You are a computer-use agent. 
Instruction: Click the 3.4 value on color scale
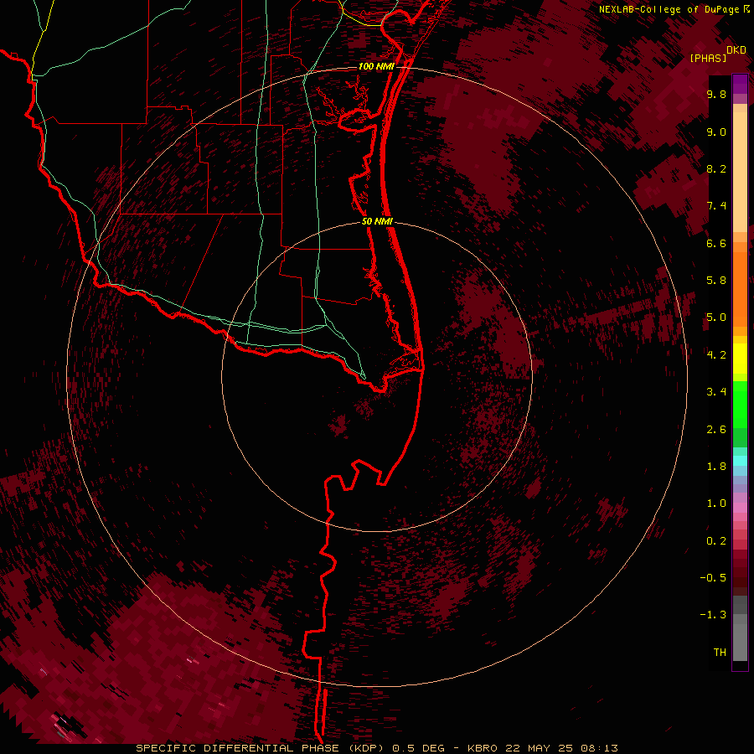point(716,392)
